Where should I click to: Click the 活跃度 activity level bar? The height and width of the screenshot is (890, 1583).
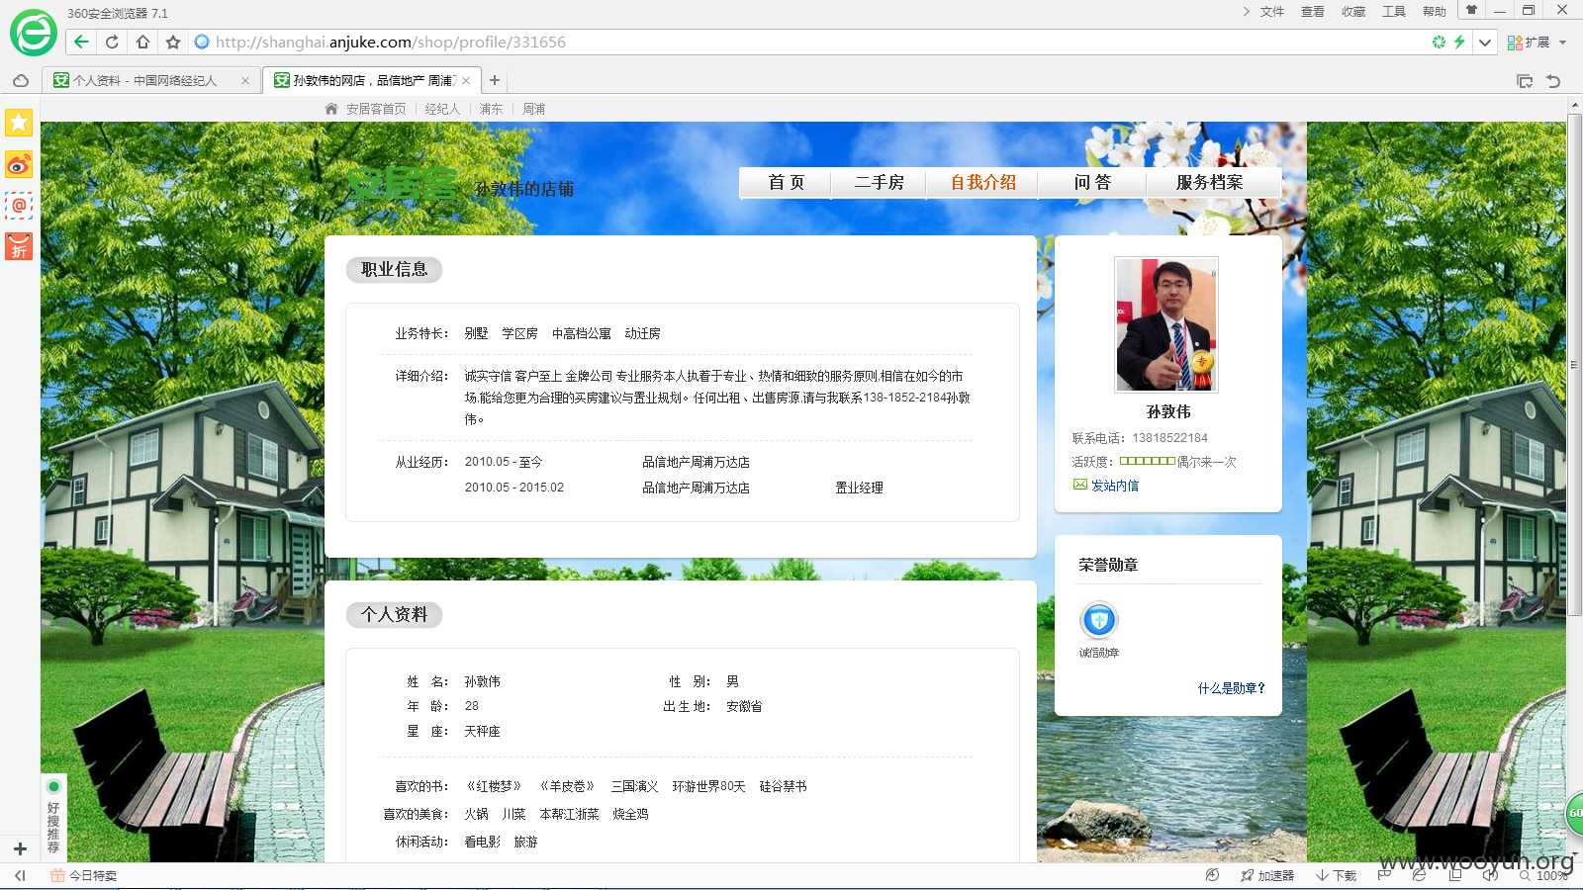[1147, 461]
